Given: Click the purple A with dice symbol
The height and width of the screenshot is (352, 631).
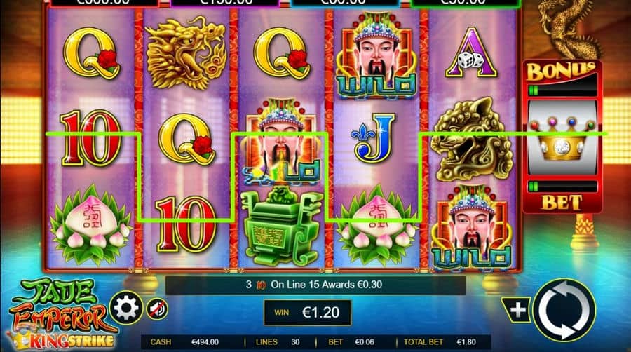Looking at the screenshot, I should (471, 53).
